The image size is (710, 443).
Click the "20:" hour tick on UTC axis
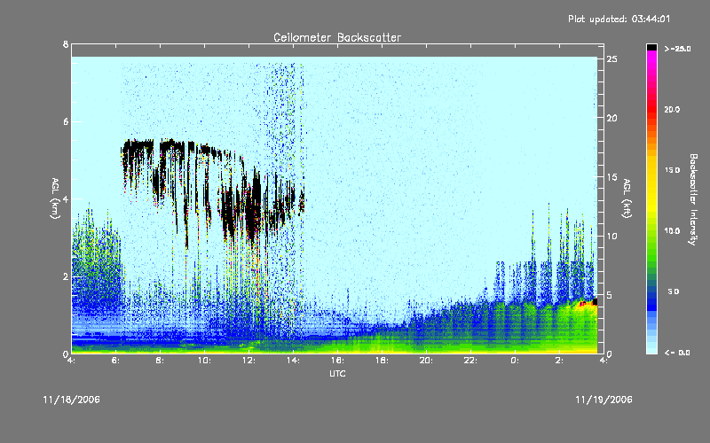pos(427,361)
